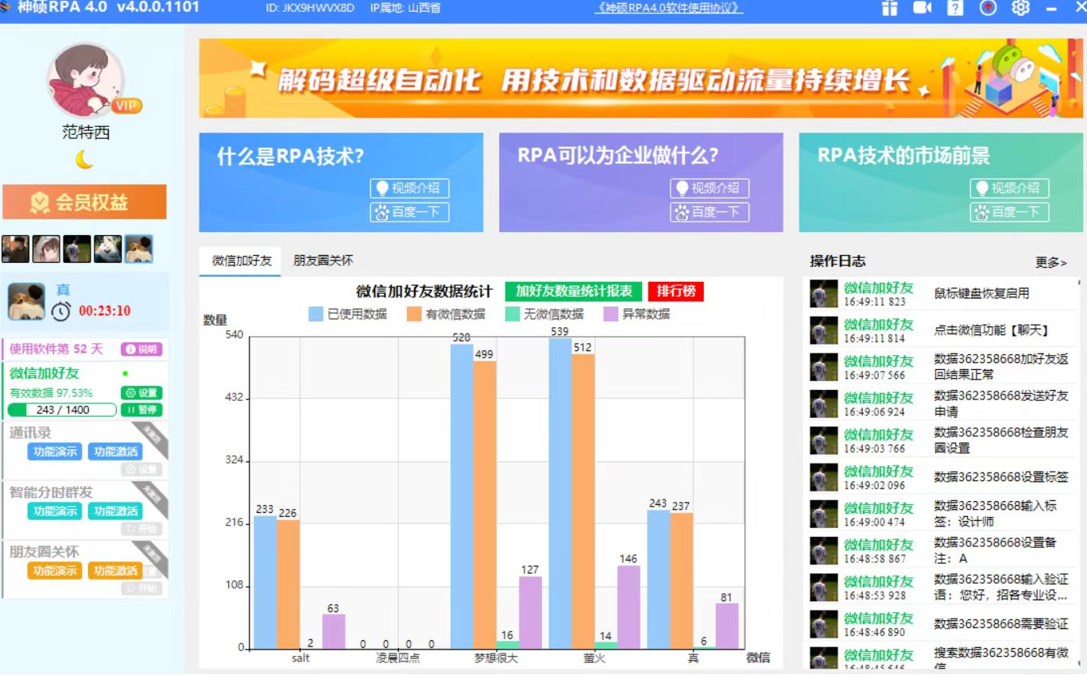The image size is (1087, 675).
Task: Open the question mark help icon
Action: click(x=955, y=8)
